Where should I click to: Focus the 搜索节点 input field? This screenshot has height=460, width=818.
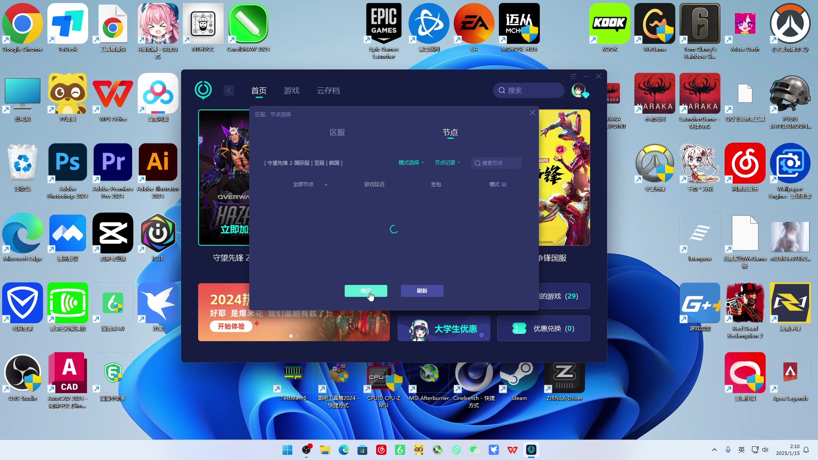[x=496, y=163]
